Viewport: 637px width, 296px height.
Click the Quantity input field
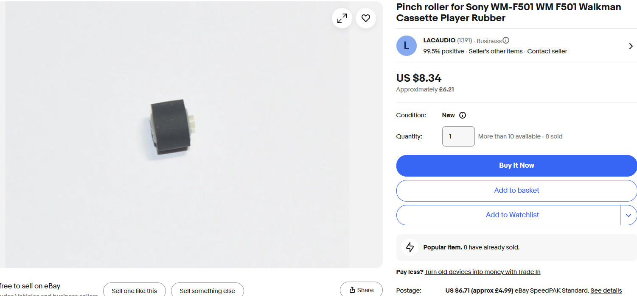pyautogui.click(x=458, y=136)
